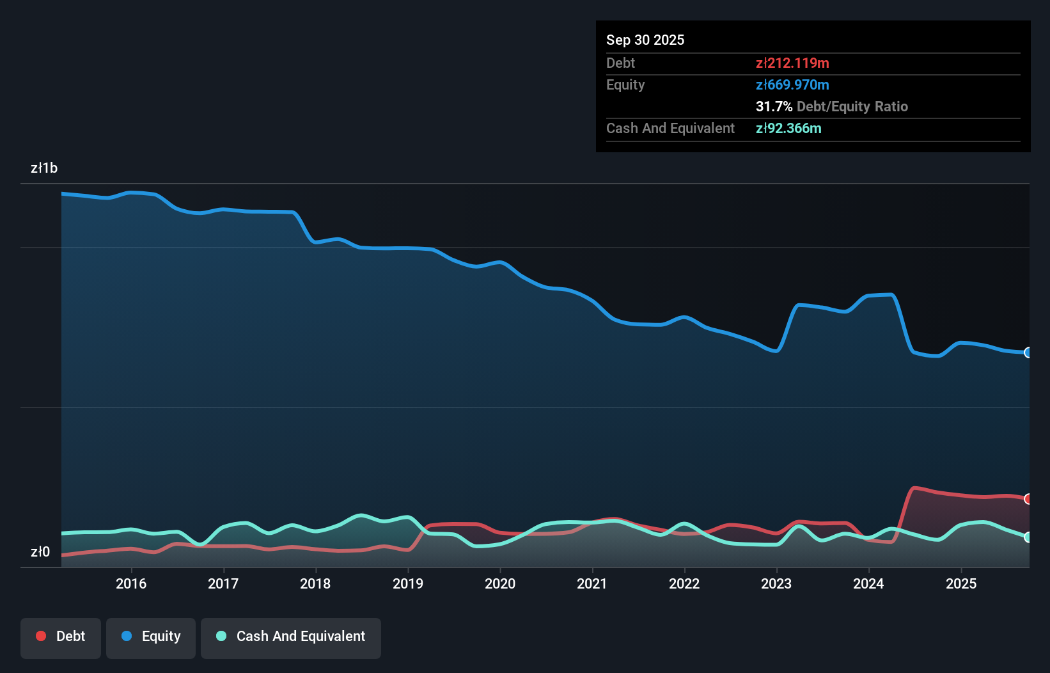The width and height of the screenshot is (1050, 673).
Task: Click the red Debt legend dot
Action: 41,636
